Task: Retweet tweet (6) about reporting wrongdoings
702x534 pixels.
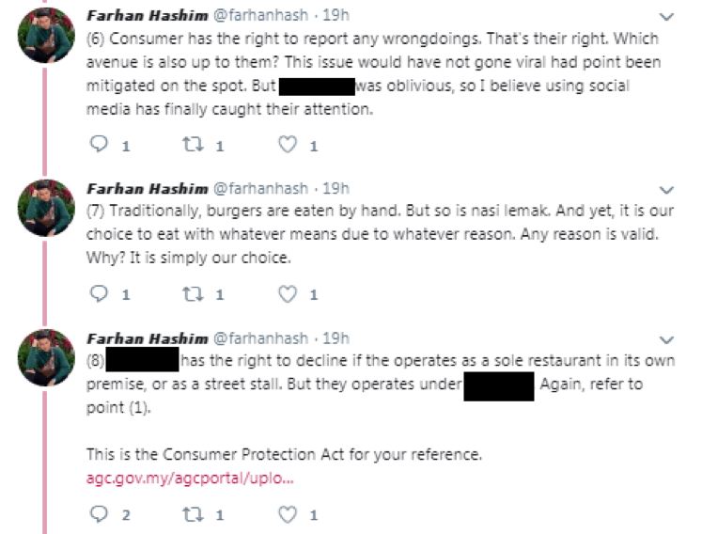Action: 193,146
